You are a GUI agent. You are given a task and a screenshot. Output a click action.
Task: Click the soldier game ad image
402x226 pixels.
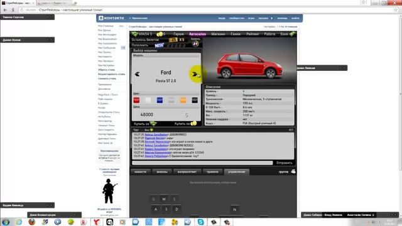pos(109,191)
